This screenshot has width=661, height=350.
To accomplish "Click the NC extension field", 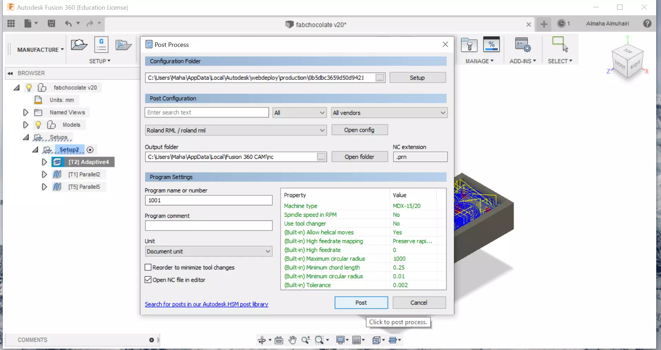I will coord(420,157).
